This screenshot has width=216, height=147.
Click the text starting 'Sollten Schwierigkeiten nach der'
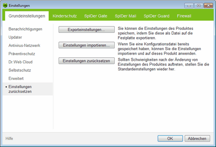pyautogui.click(x=163, y=64)
